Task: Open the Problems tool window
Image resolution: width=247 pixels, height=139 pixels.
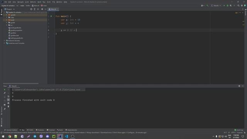Action: click(40, 130)
